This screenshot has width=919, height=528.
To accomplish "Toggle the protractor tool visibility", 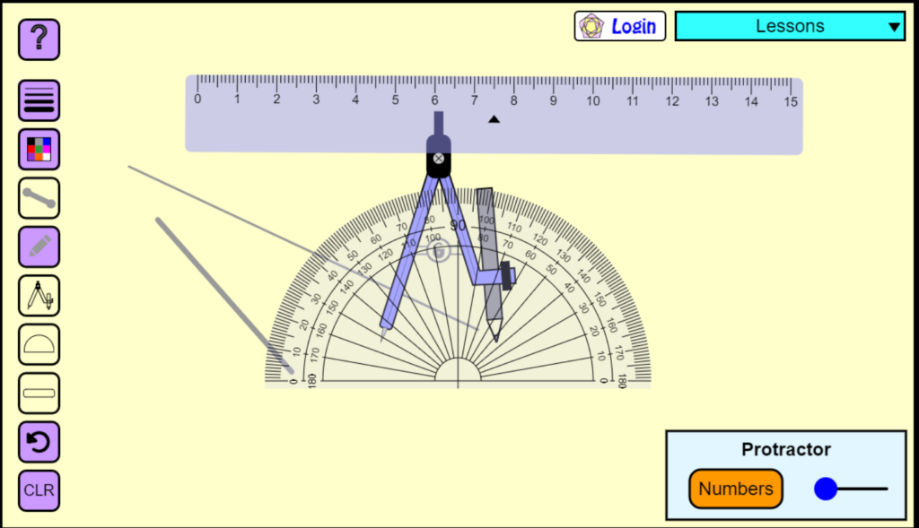I will tap(39, 344).
